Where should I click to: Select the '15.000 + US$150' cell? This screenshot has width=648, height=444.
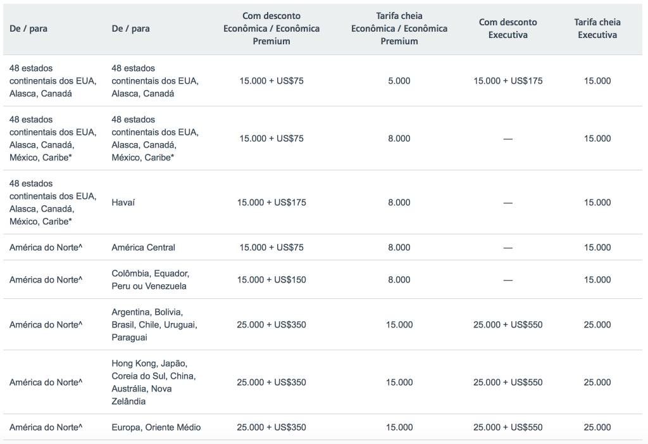[x=271, y=280]
